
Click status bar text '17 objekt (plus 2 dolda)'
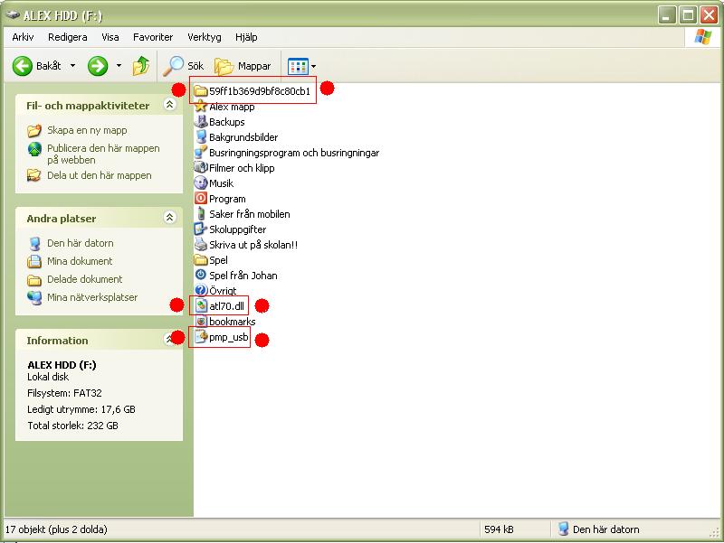(56, 529)
